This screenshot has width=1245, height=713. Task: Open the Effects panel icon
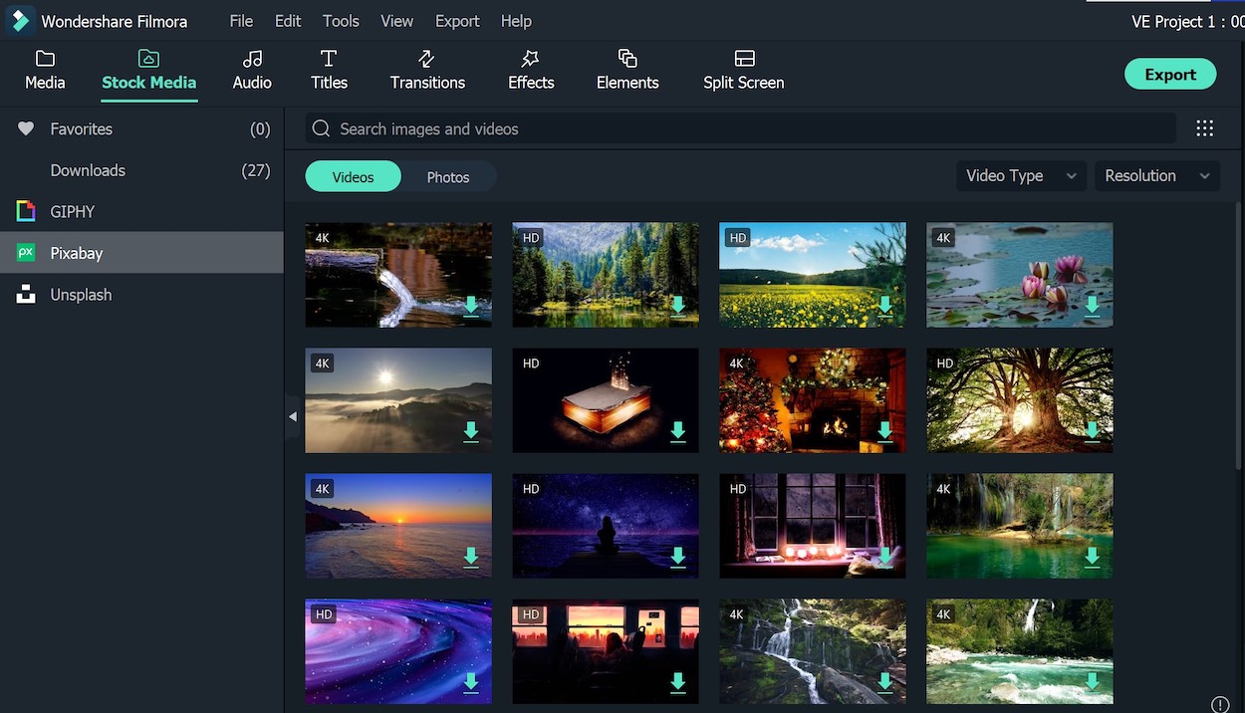[x=531, y=59]
